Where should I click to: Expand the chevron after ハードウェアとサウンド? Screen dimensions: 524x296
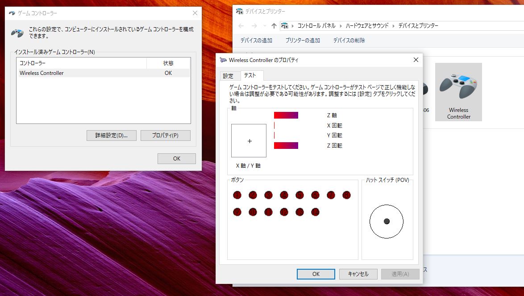(x=393, y=26)
